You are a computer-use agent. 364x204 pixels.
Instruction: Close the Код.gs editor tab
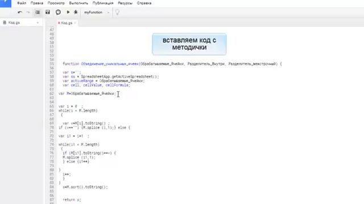click(x=75, y=23)
